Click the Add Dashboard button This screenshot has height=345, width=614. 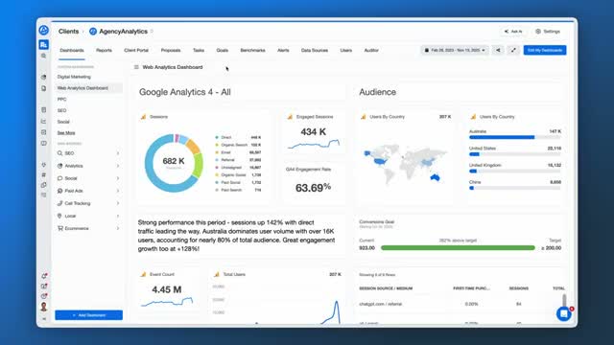click(89, 315)
